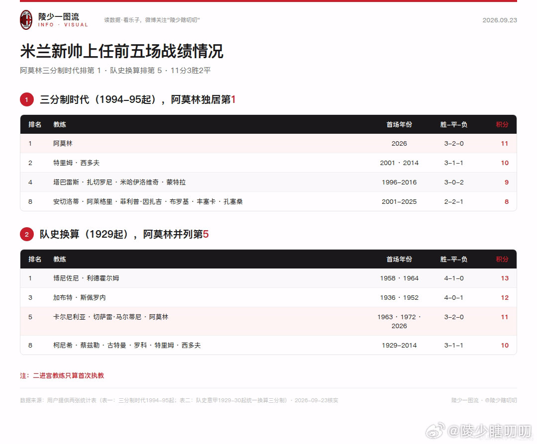Click points 9
This screenshot has height=444, width=537.
click(507, 182)
